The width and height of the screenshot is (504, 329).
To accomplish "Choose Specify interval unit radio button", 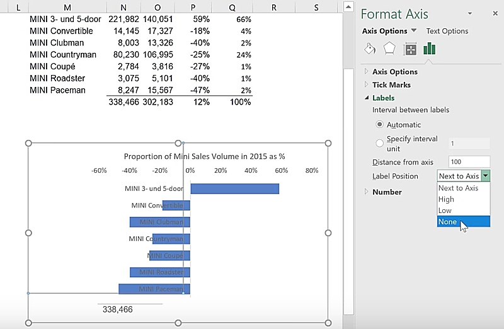I will coord(380,143).
